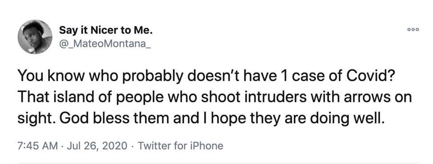
Task: Open the 'Say it Nicer to Me.' profile name
Action: point(106,31)
